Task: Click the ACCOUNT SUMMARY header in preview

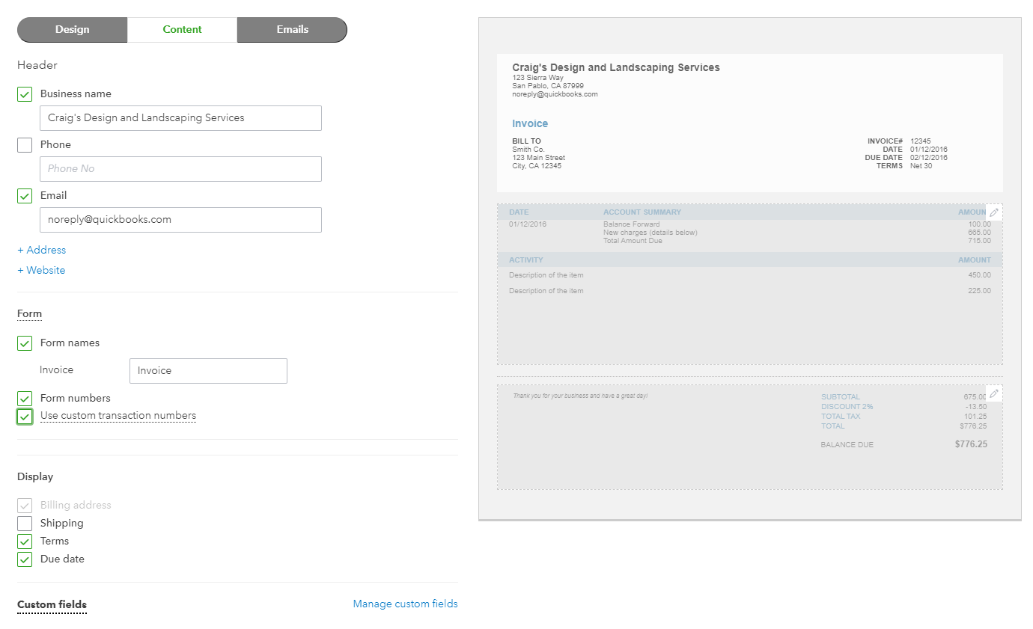Action: [642, 212]
